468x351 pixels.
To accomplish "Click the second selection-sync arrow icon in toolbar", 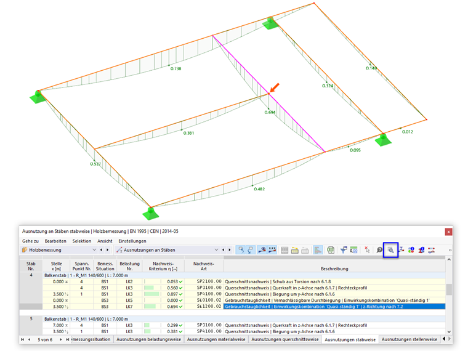I will pos(251,250).
